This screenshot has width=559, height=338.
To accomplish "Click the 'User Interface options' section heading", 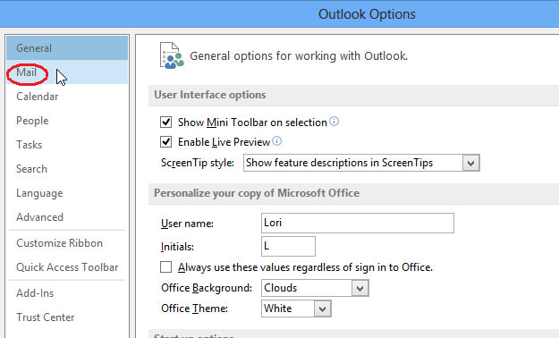I will pos(210,95).
